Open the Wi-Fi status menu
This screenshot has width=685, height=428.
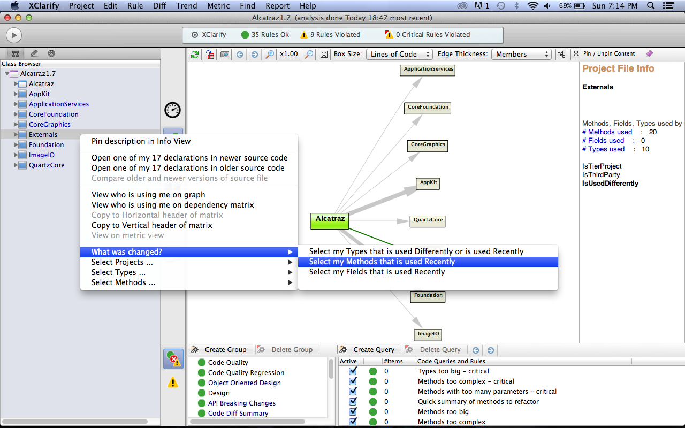click(532, 6)
